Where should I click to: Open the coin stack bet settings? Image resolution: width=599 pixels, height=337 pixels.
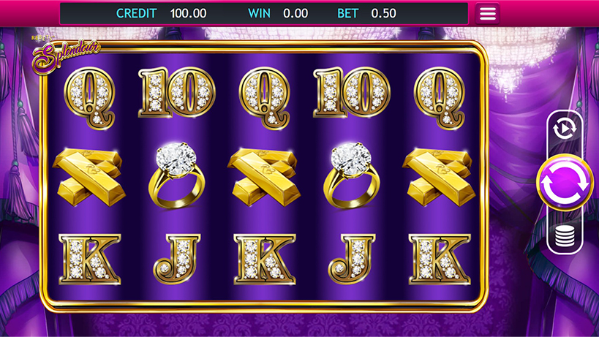tap(565, 236)
